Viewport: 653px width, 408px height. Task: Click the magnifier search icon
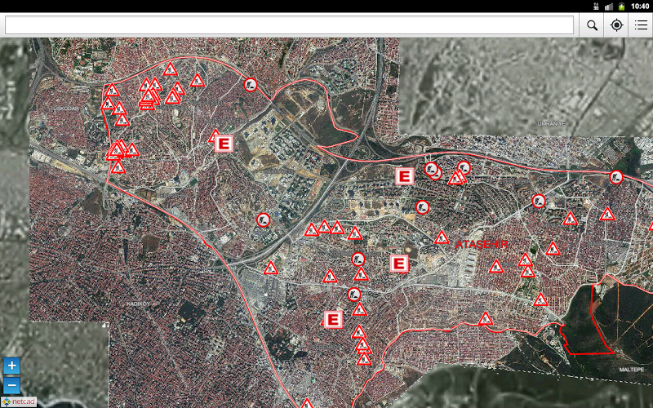592,25
